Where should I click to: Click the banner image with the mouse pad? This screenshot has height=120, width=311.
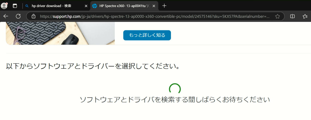[x=60, y=33]
